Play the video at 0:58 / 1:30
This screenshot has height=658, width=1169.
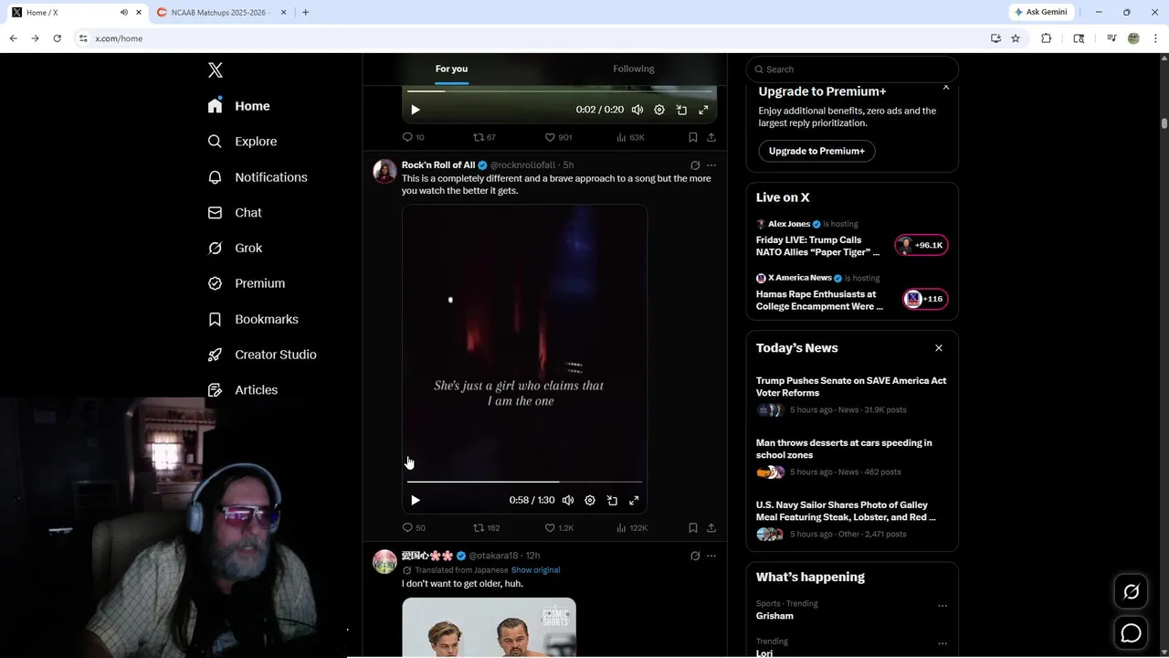click(416, 500)
